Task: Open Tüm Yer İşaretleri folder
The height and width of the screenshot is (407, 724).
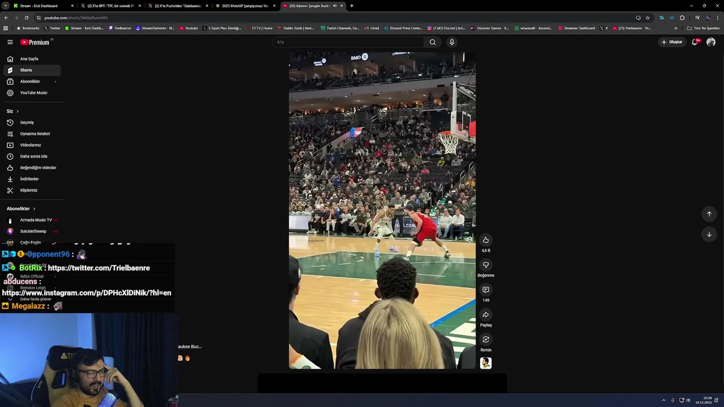Action: point(703,28)
